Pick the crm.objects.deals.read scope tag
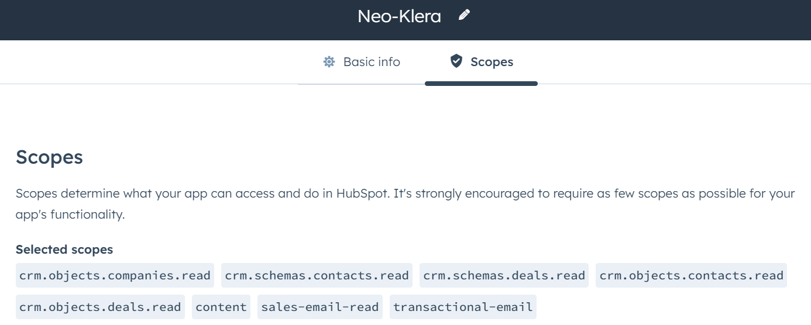 pyautogui.click(x=100, y=307)
